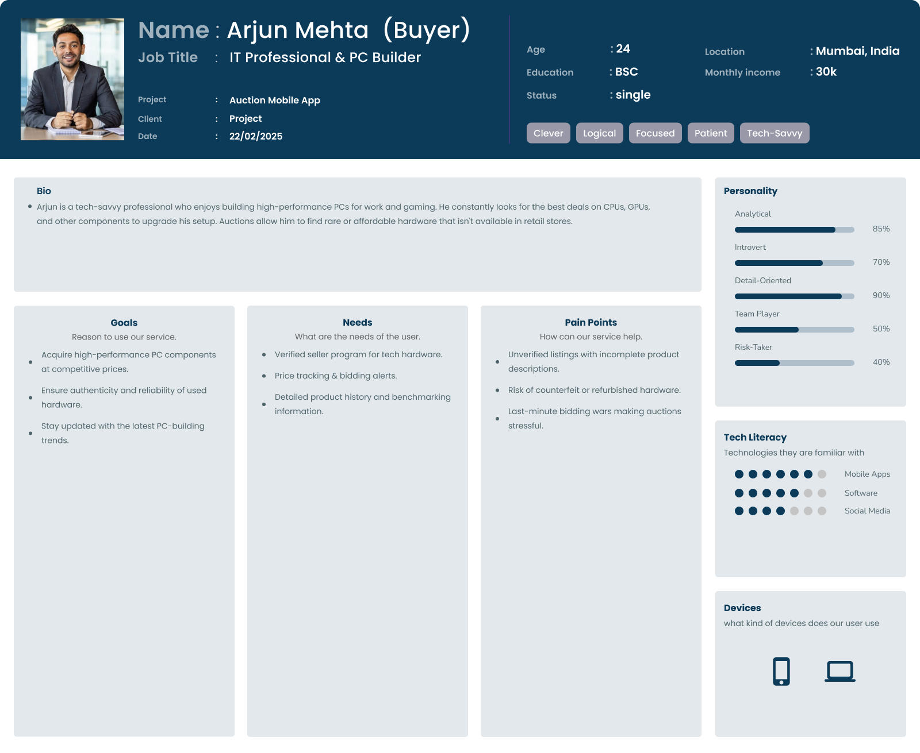Select the Tech-Savvy trait tag
The width and height of the screenshot is (920, 753).
point(775,133)
